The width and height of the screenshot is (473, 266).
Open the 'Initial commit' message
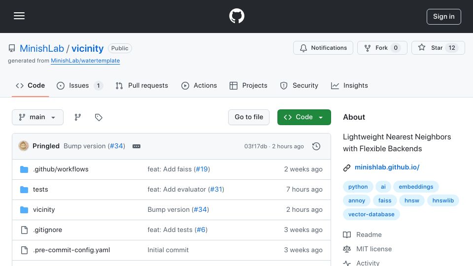pyautogui.click(x=168, y=250)
